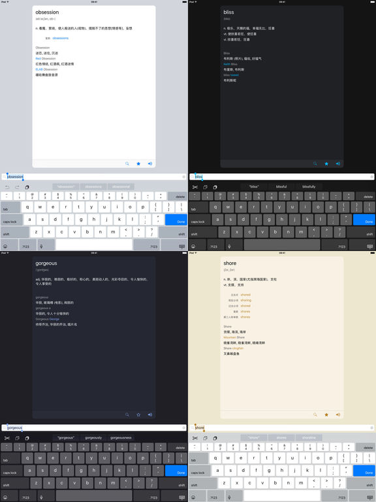The width and height of the screenshot is (376, 502).
Task: Favorite gorgeous with the outlined star icon
Action: pyautogui.click(x=138, y=414)
